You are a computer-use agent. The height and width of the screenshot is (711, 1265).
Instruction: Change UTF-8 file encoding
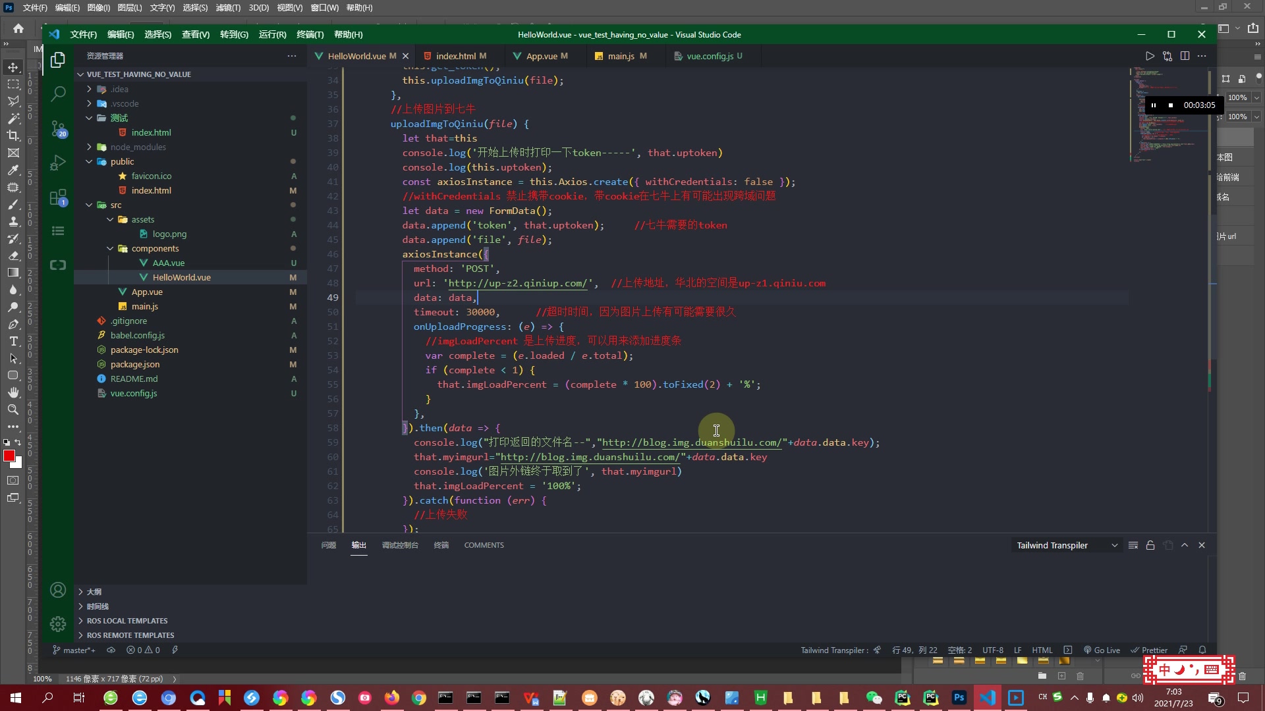click(993, 650)
